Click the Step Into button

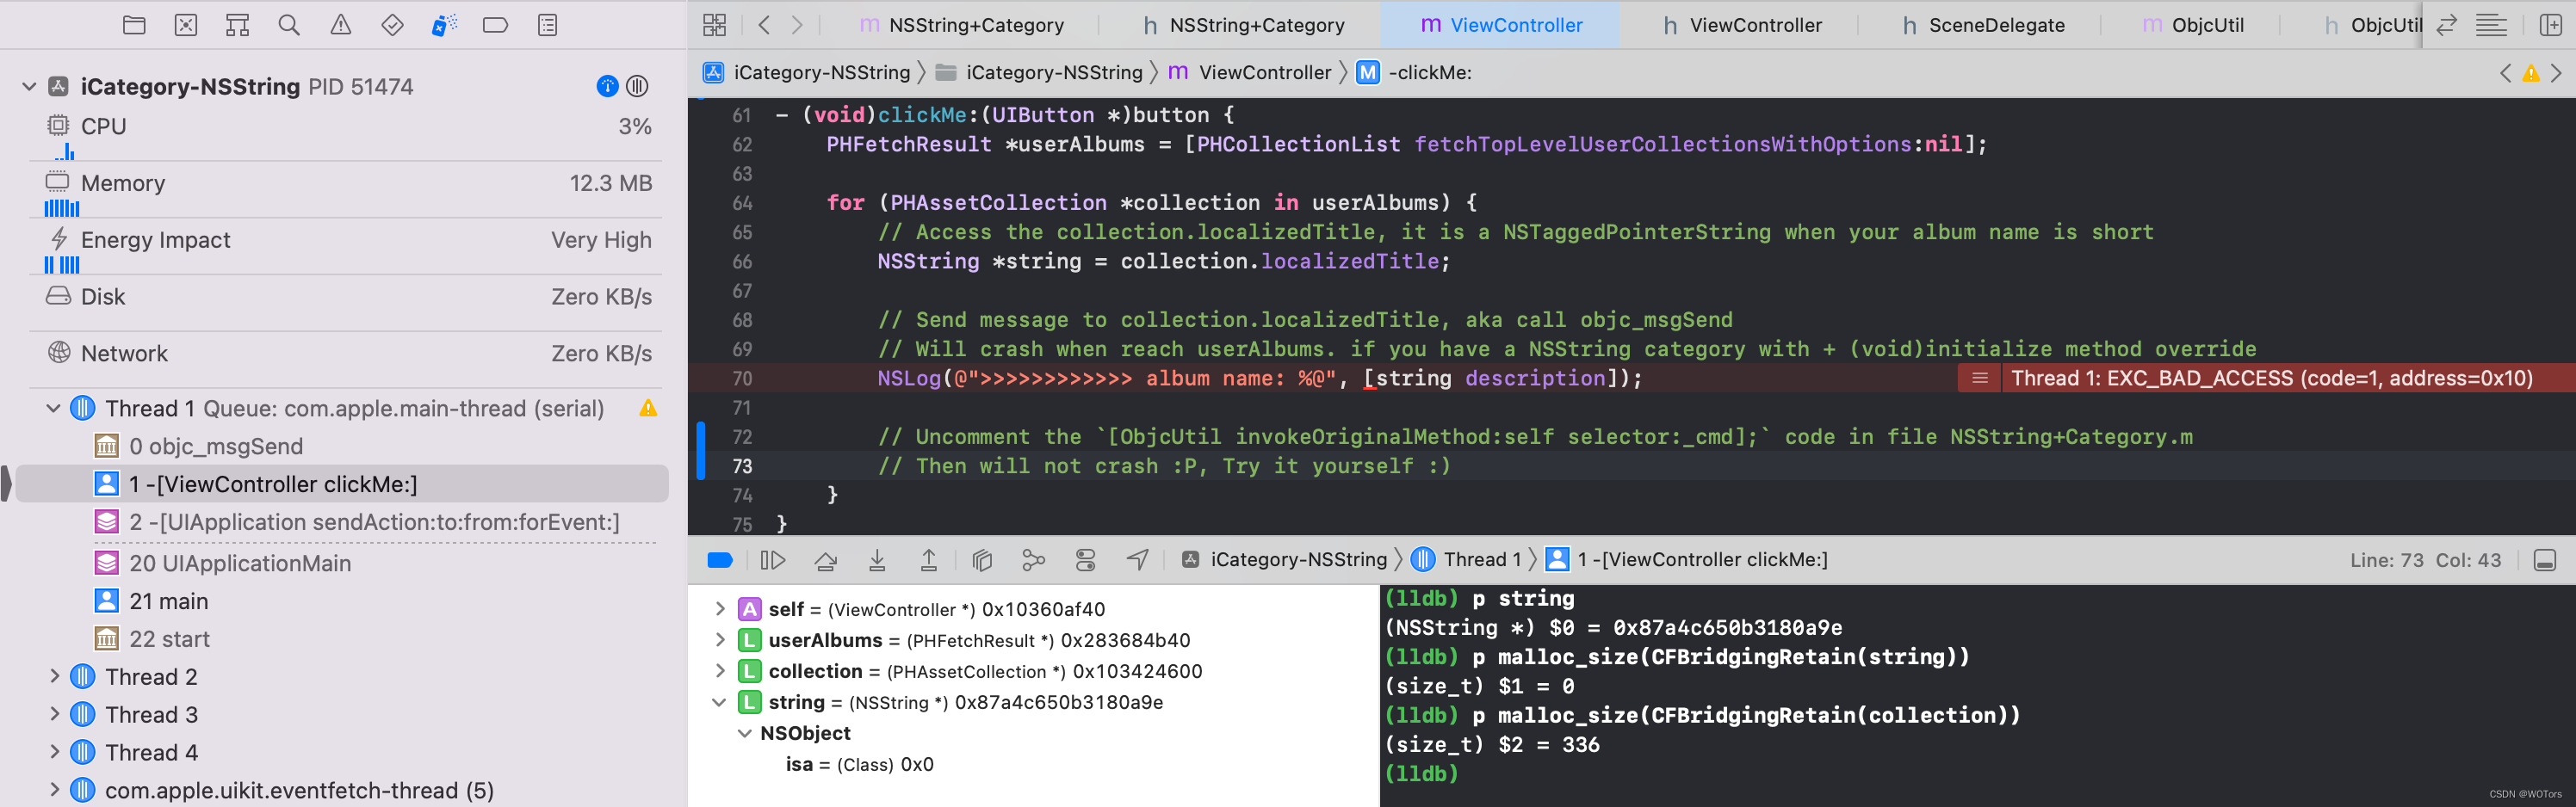tap(877, 560)
